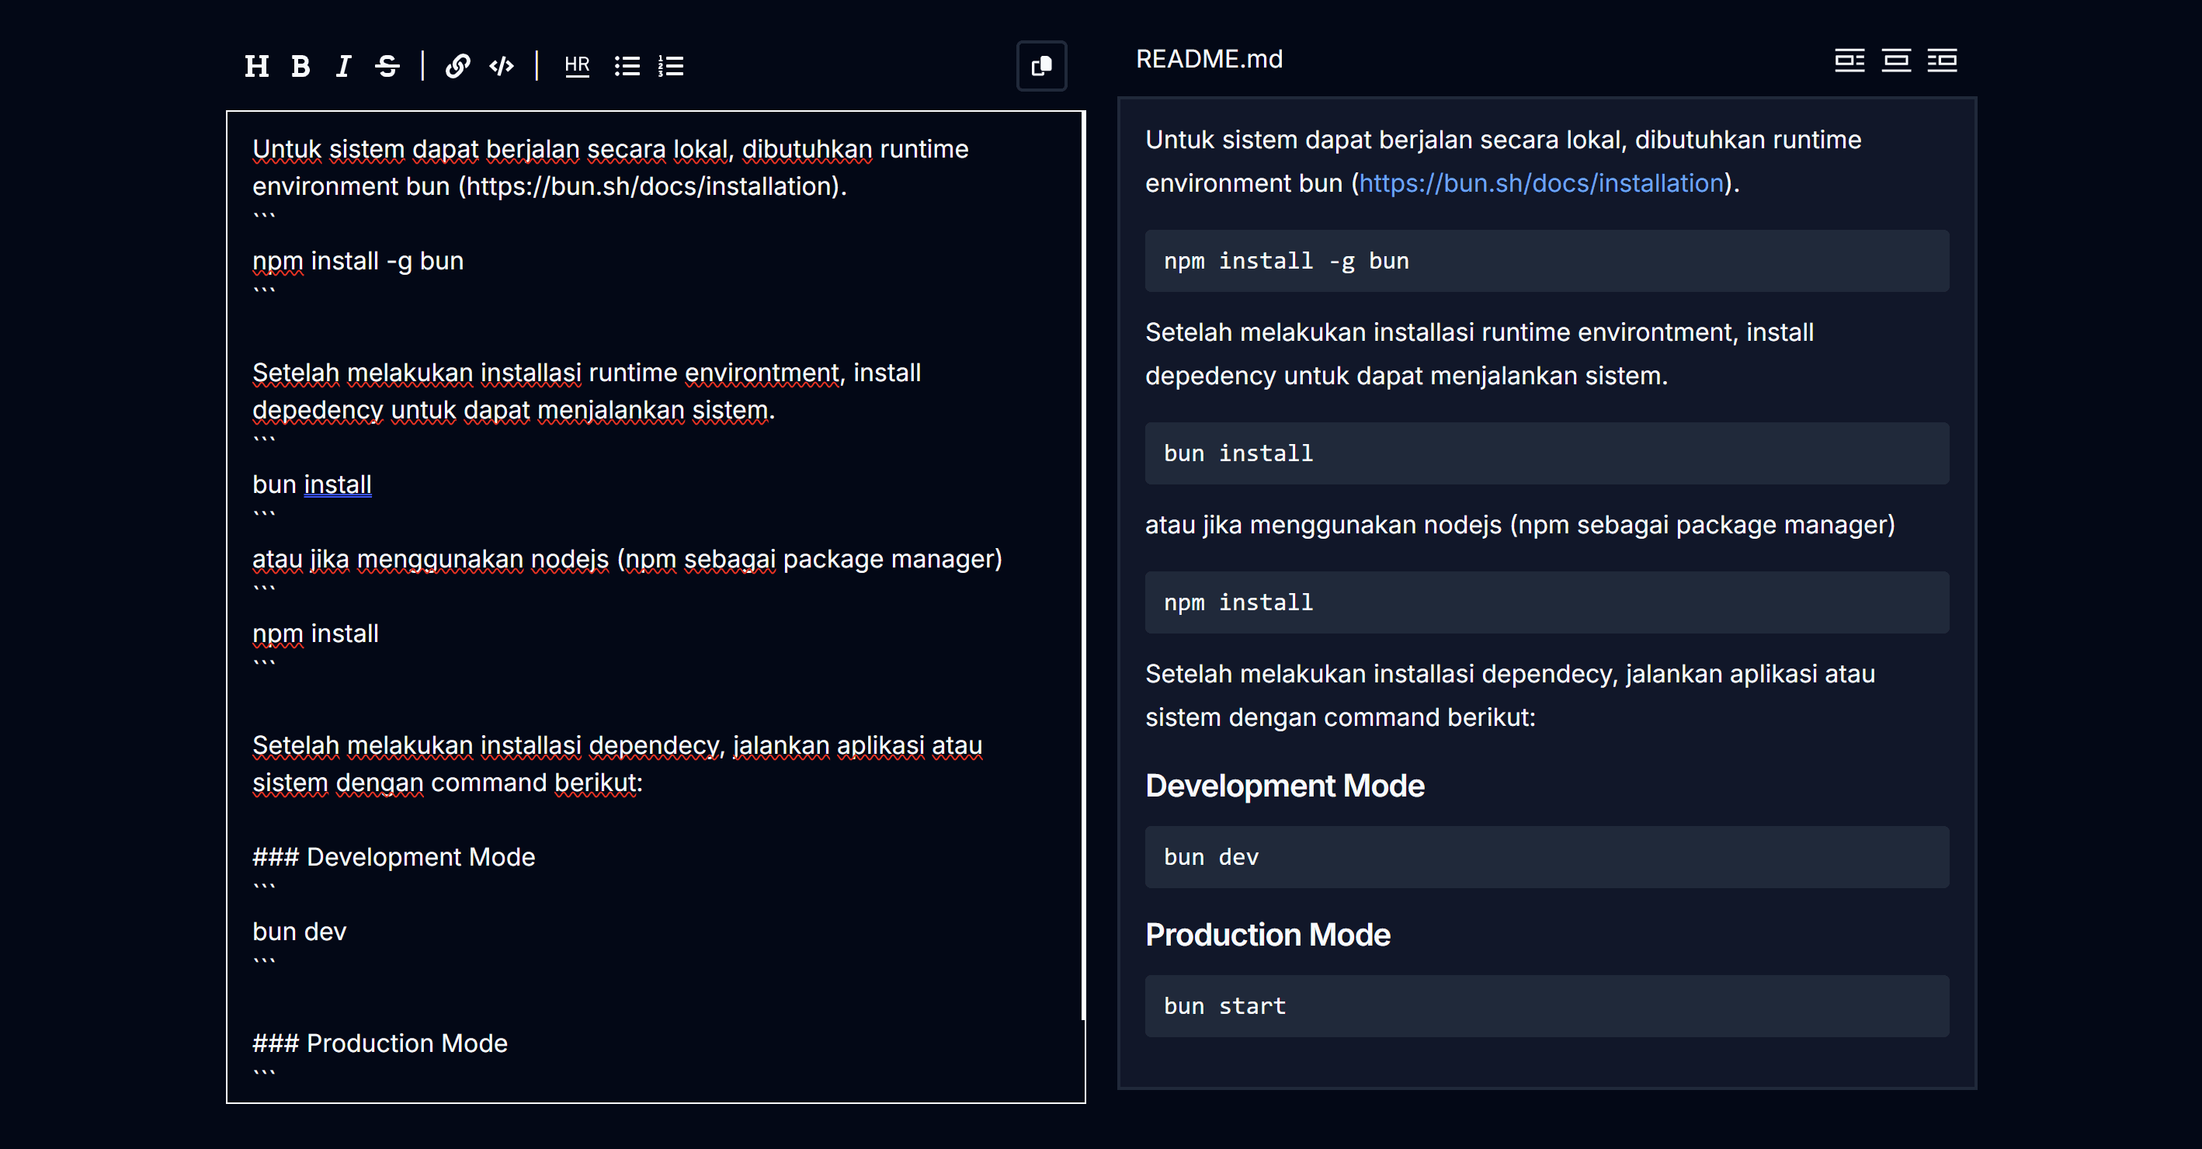The height and width of the screenshot is (1149, 2202).
Task: Insert a bulleted list
Action: 627,66
